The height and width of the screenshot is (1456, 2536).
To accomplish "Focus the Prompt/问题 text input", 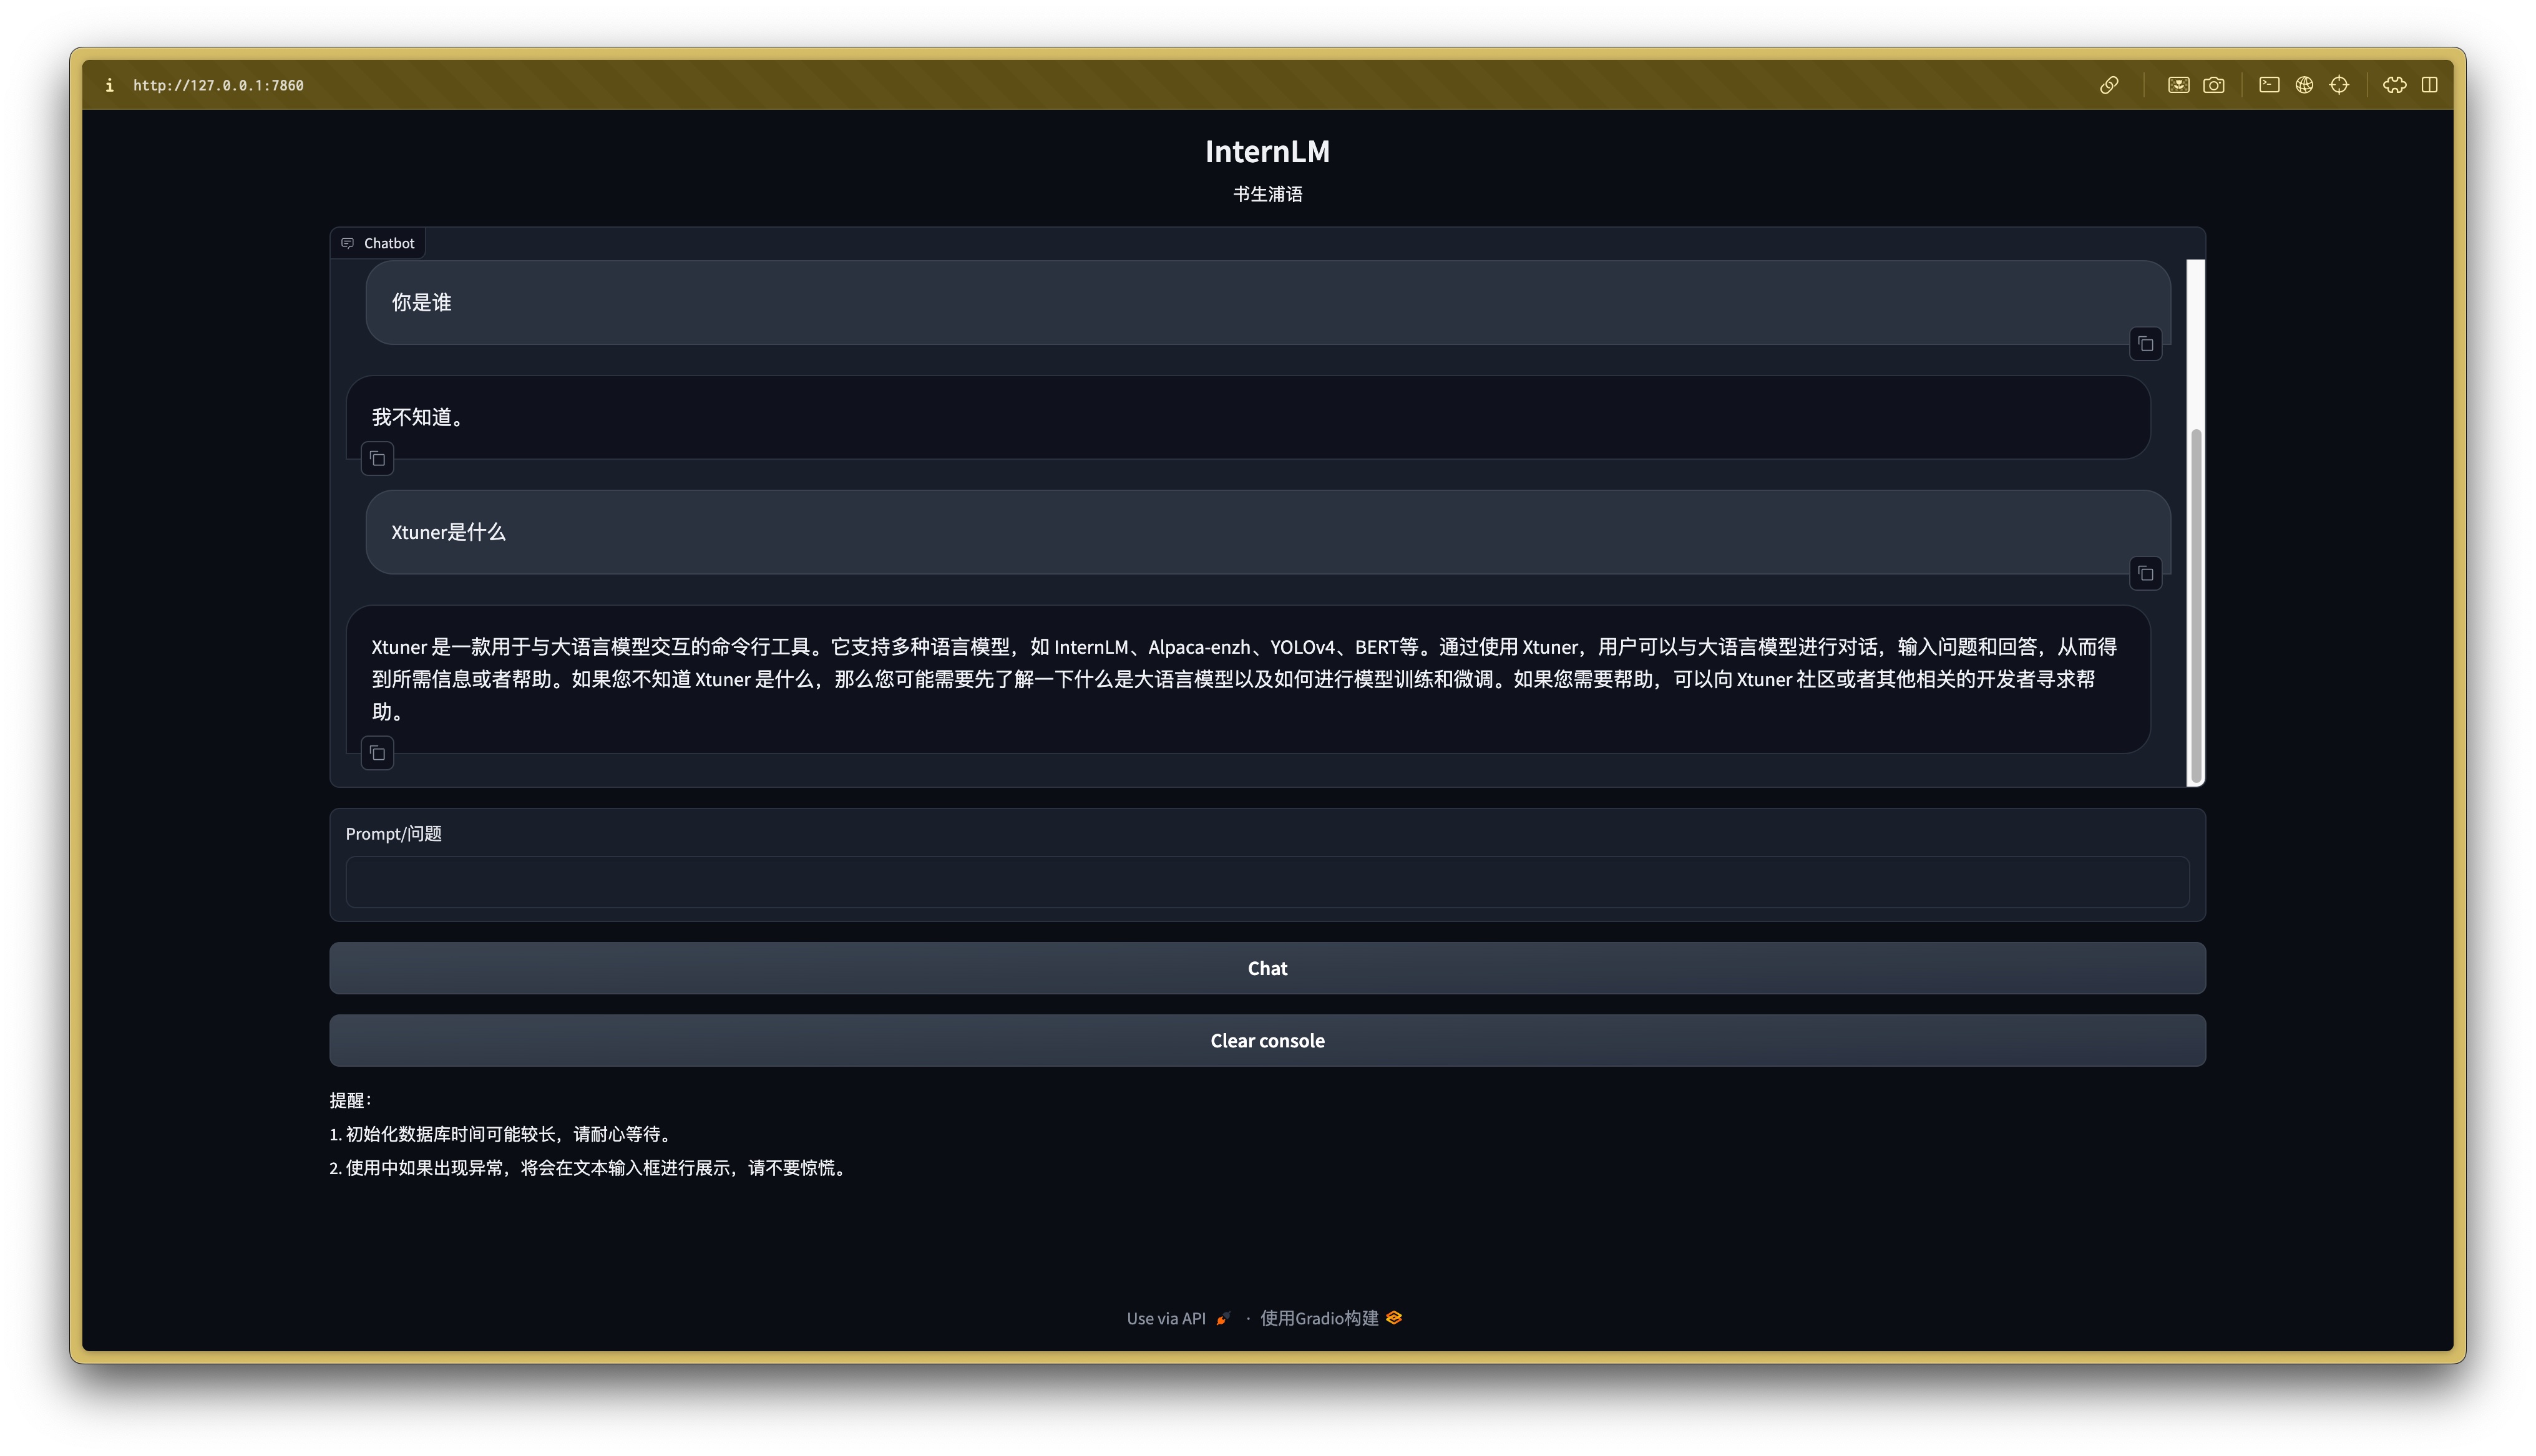I will click(x=1267, y=882).
